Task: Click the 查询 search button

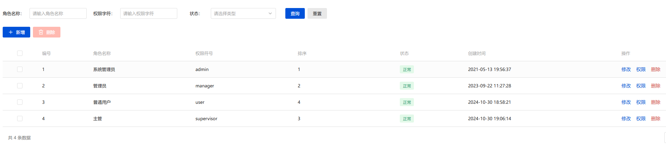Action: click(295, 13)
